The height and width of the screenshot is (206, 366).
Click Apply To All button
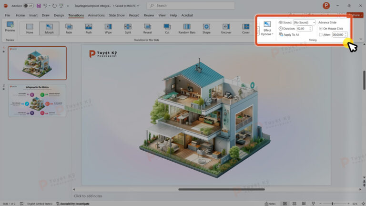click(x=289, y=34)
